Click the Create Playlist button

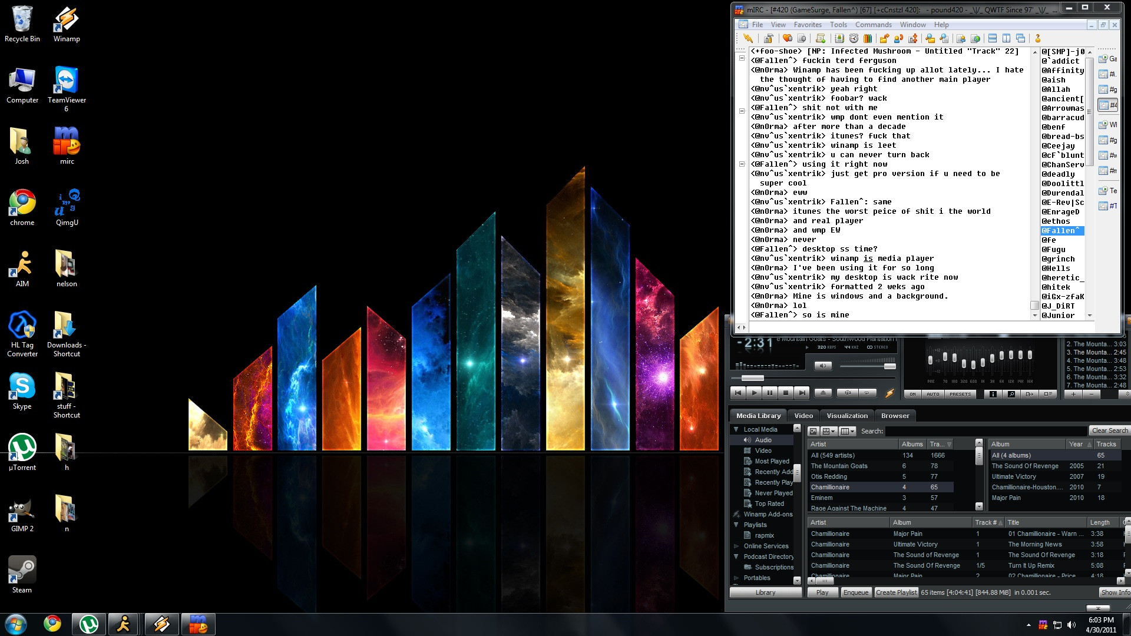[x=895, y=592]
